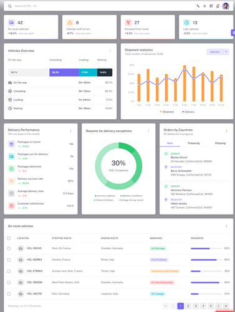235x312 pixels.
Task: Open Delivery Performance more options menu
Action: click(x=70, y=131)
